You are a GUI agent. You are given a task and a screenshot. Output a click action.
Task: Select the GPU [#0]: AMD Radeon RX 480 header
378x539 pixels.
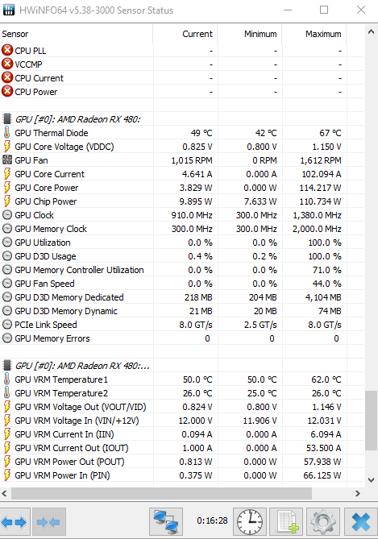[x=77, y=119]
